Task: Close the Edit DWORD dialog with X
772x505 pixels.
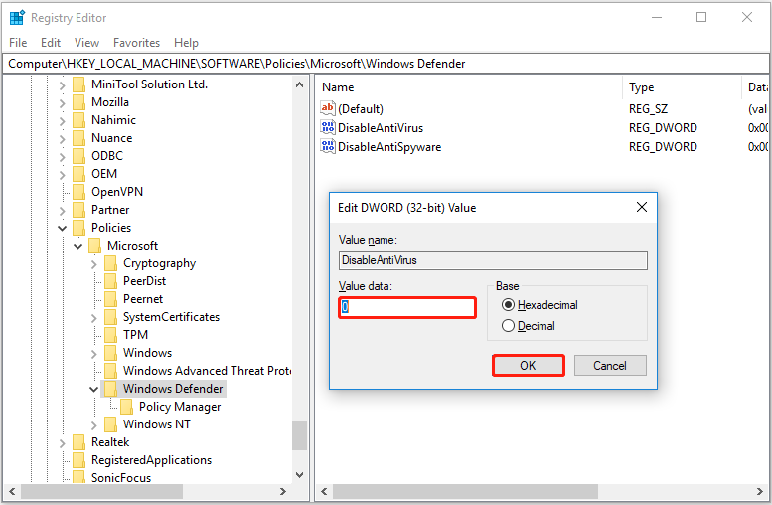Action: (642, 207)
